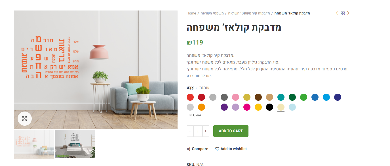Choose the dark green swatch
The height and width of the screenshot is (166, 390).
[292, 97]
